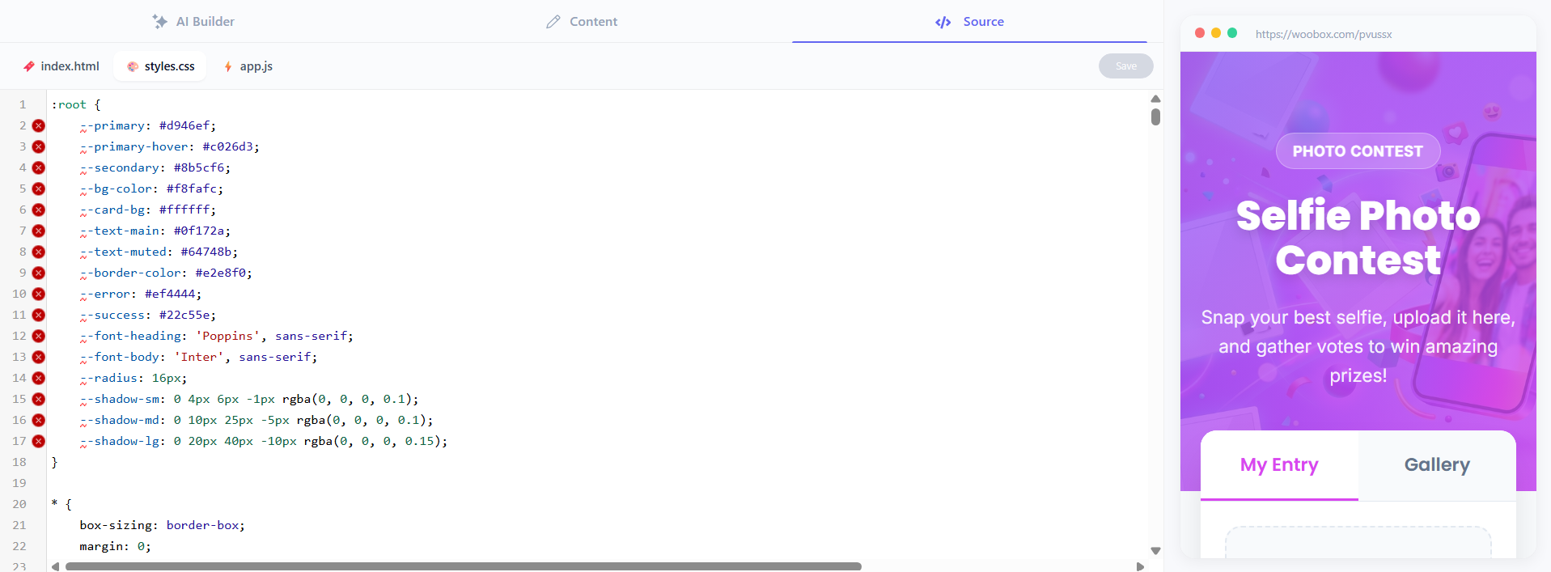The image size is (1551, 572).
Task: Click the horizontal scrollbar right arrow
Action: 1140,566
